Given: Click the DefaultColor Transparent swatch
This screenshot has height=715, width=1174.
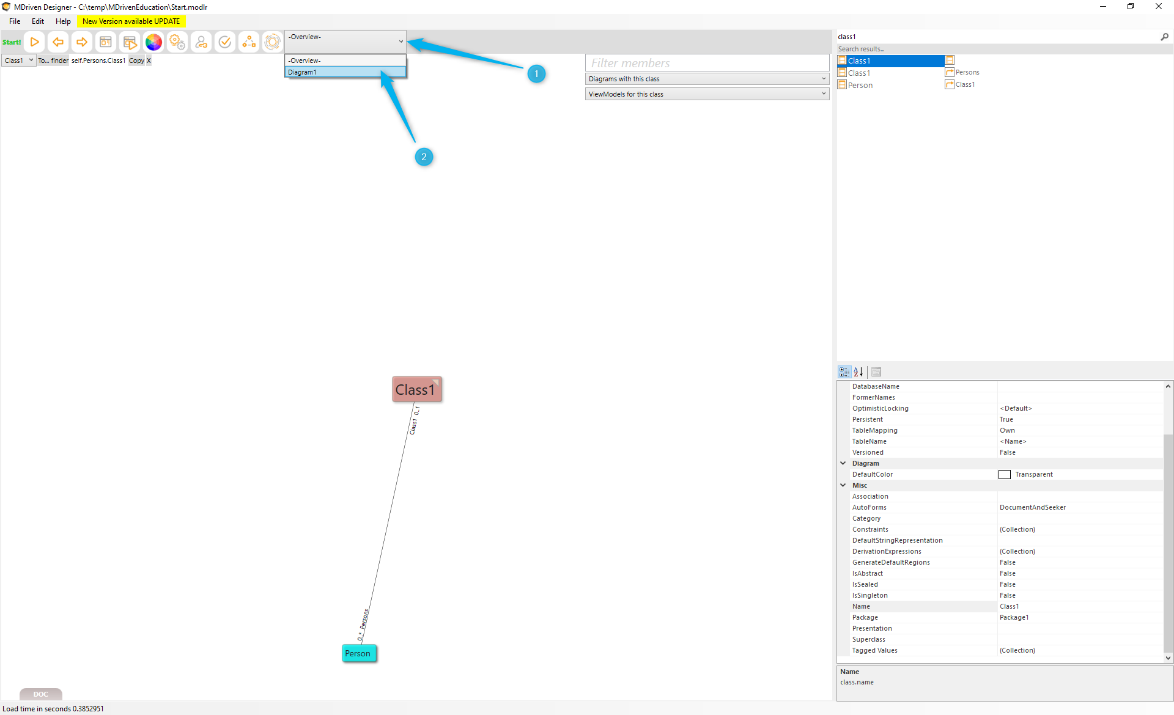Looking at the screenshot, I should click(x=1005, y=474).
